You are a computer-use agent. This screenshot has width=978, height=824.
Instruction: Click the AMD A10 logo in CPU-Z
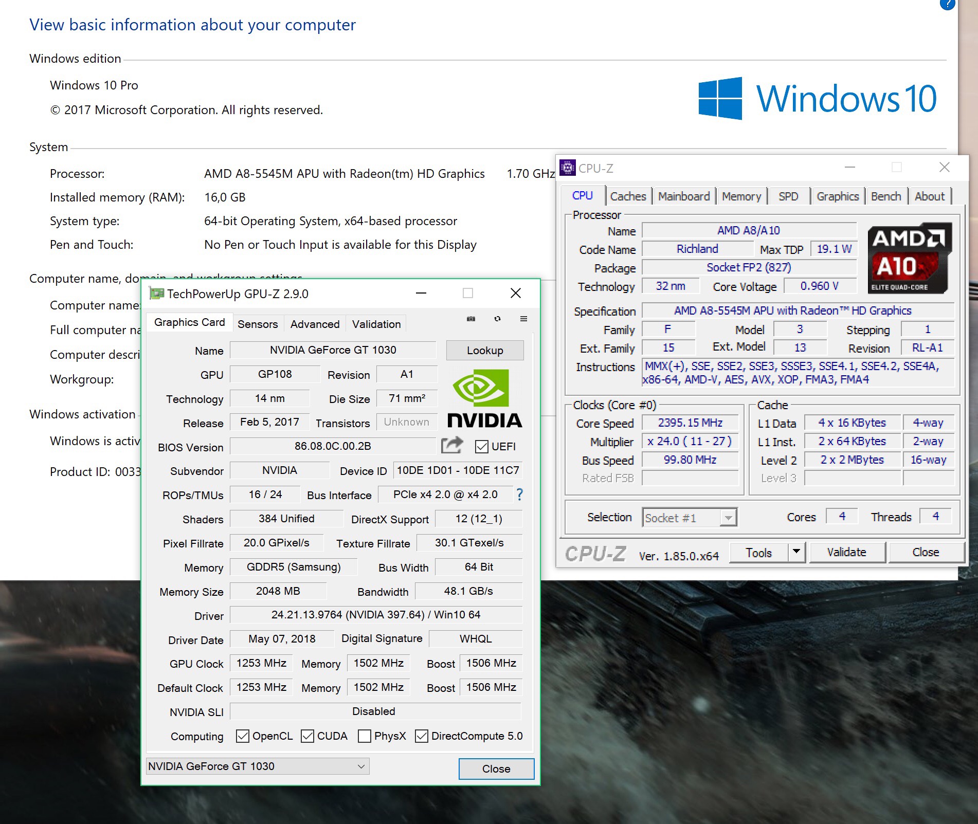[x=909, y=258]
